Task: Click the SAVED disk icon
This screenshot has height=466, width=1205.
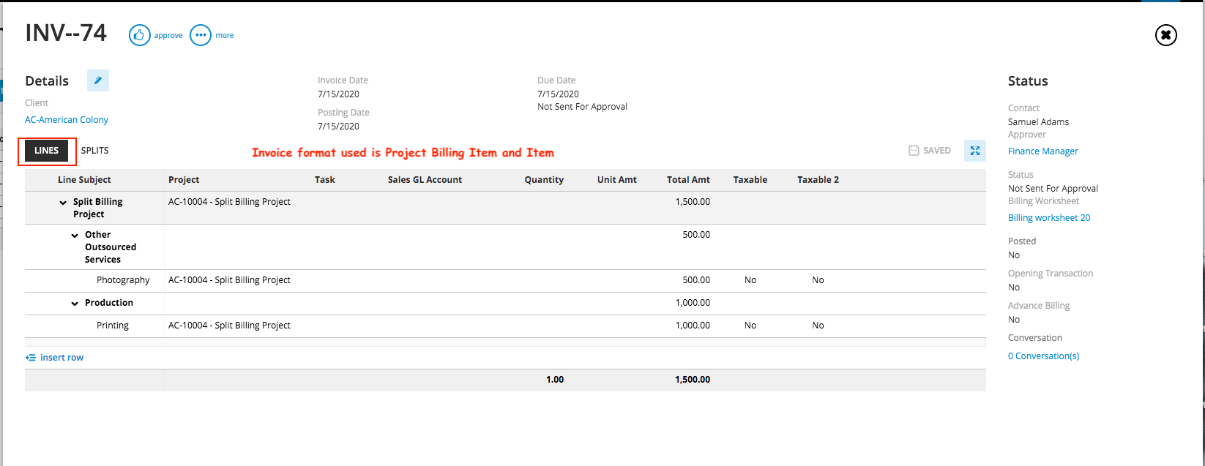Action: pyautogui.click(x=914, y=151)
